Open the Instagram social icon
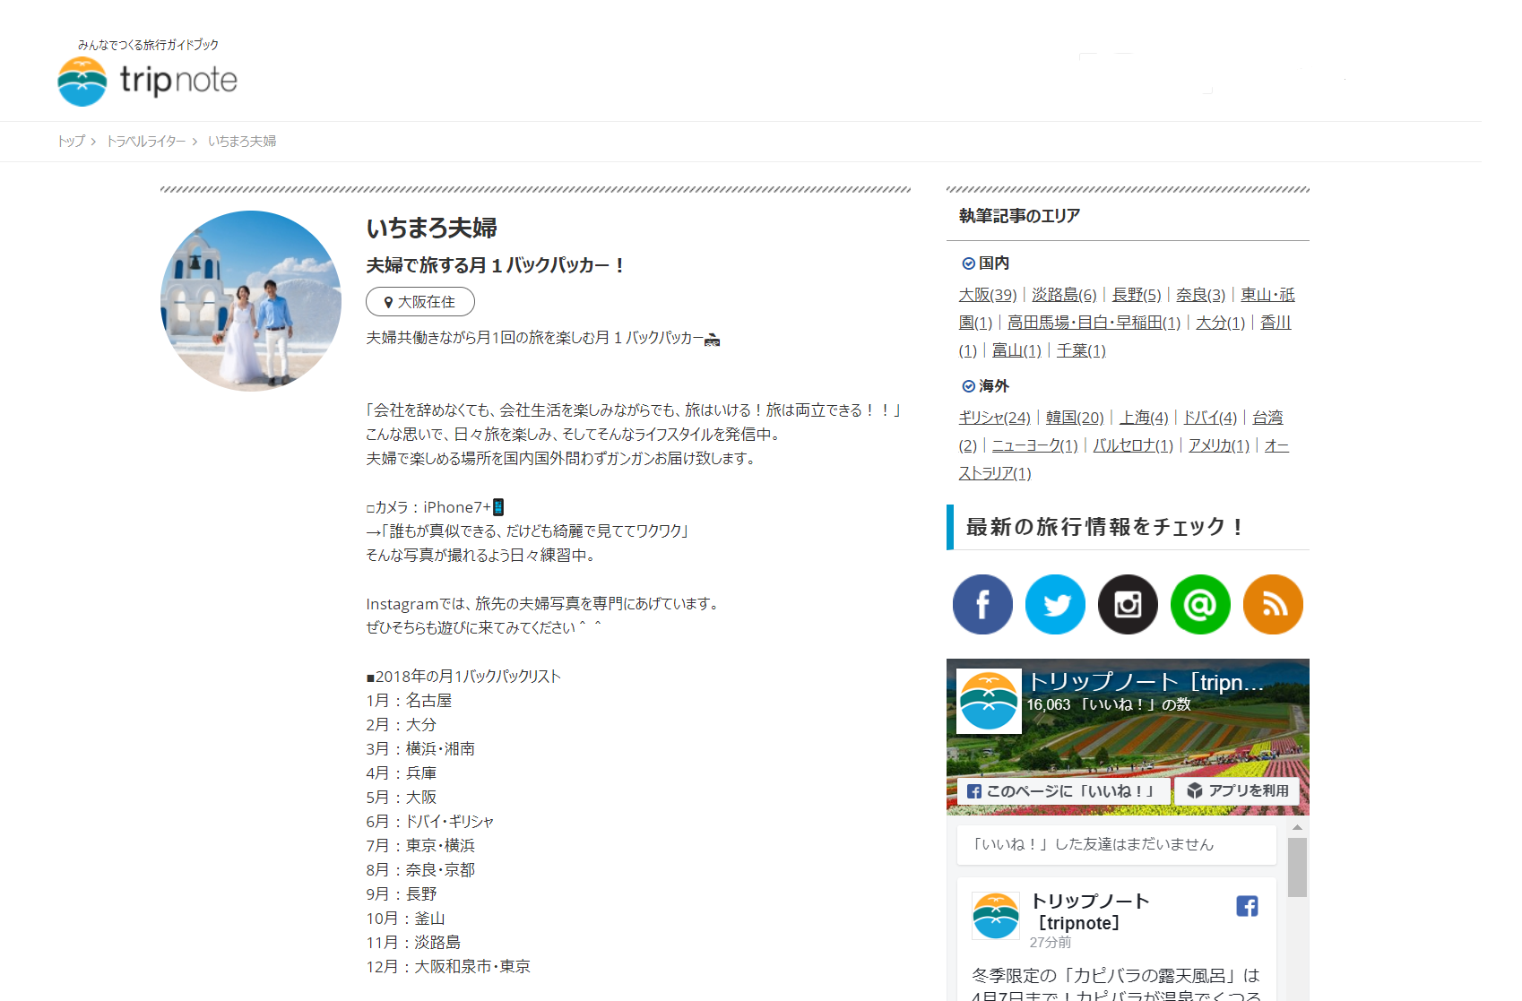1522x1001 pixels. coord(1128,604)
